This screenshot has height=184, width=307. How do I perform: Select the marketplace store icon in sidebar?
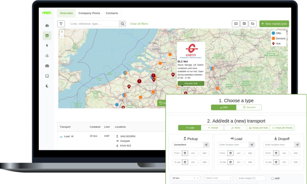coord(47,36)
